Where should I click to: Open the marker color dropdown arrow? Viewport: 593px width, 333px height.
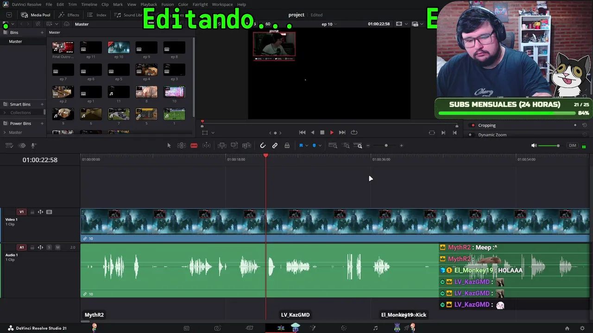pos(320,146)
